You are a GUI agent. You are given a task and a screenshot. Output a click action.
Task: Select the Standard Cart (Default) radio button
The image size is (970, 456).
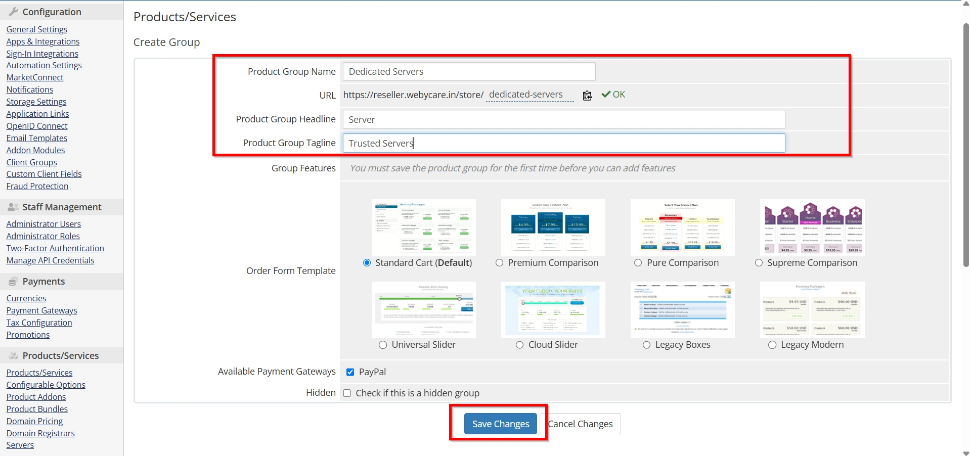click(x=367, y=263)
